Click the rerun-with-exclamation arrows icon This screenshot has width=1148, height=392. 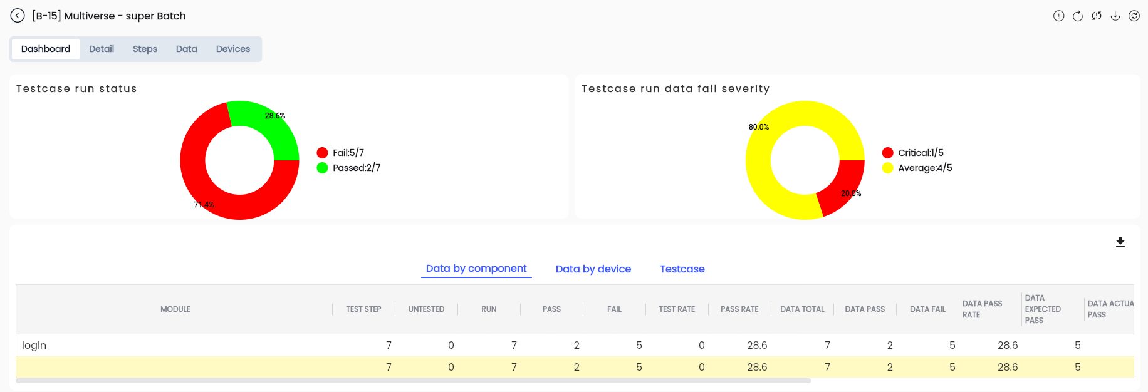tap(1097, 16)
